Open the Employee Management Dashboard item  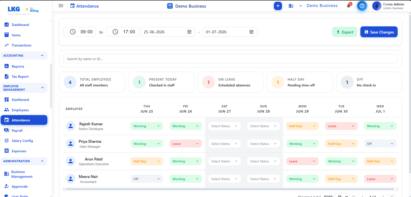20,100
